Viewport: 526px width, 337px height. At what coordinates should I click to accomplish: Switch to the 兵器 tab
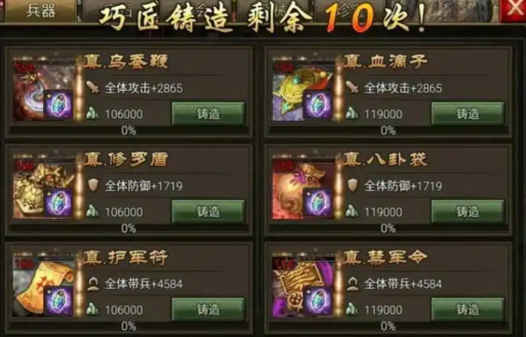(x=41, y=11)
